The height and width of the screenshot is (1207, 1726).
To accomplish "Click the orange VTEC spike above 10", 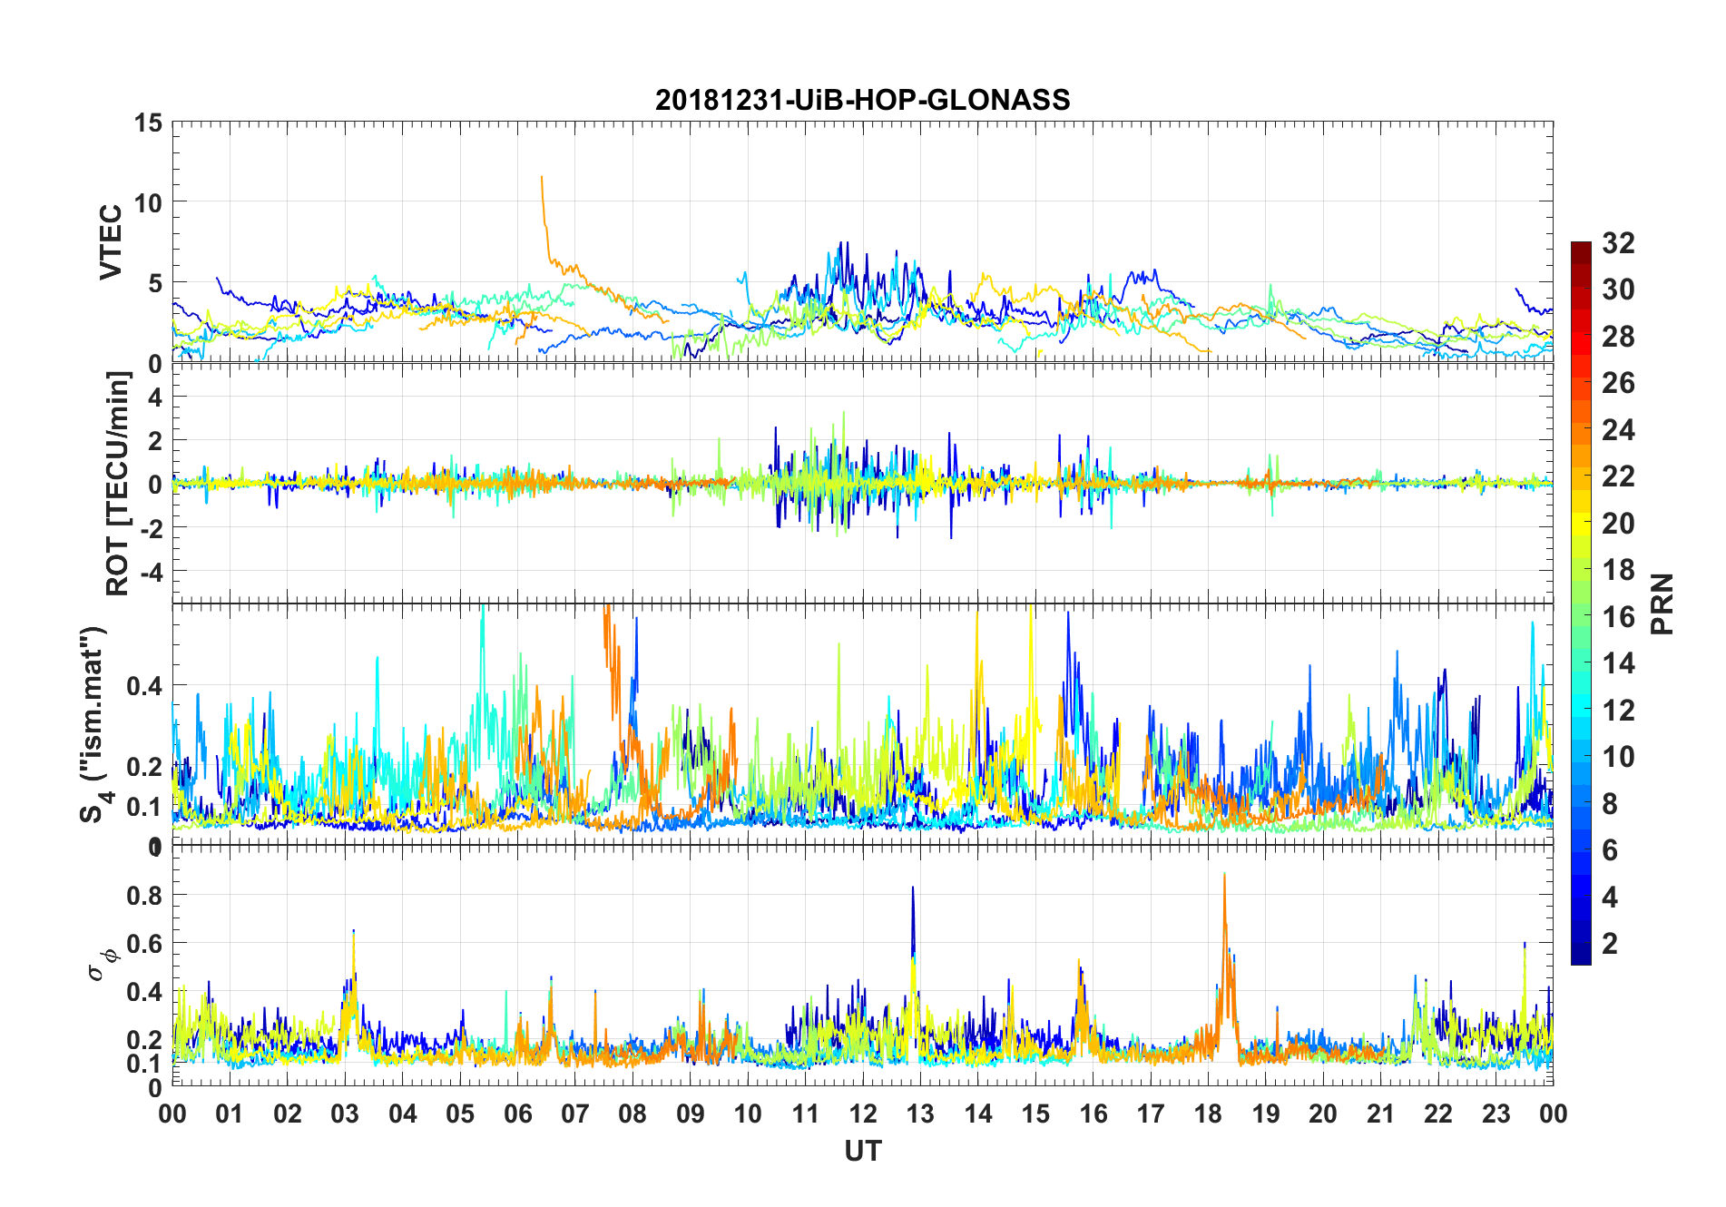I will [544, 200].
